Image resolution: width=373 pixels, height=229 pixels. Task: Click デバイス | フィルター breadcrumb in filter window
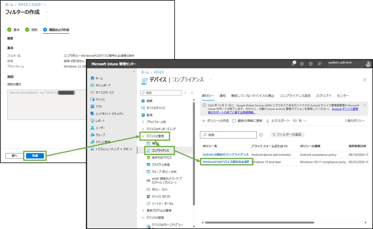[31, 5]
